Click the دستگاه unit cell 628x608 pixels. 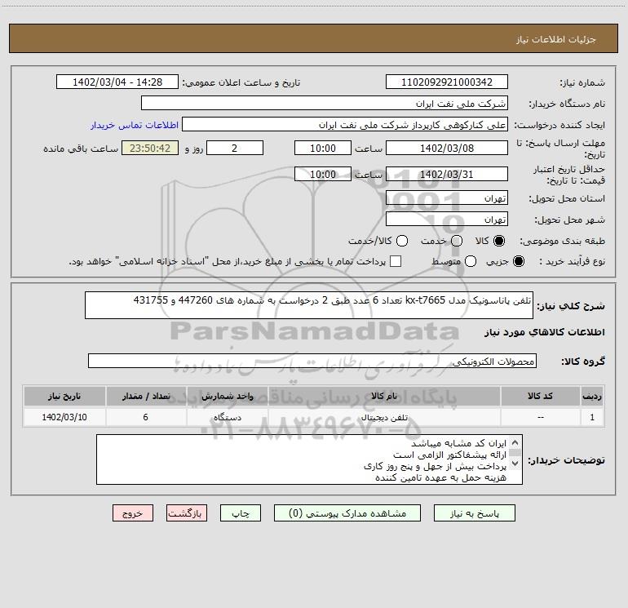(227, 417)
